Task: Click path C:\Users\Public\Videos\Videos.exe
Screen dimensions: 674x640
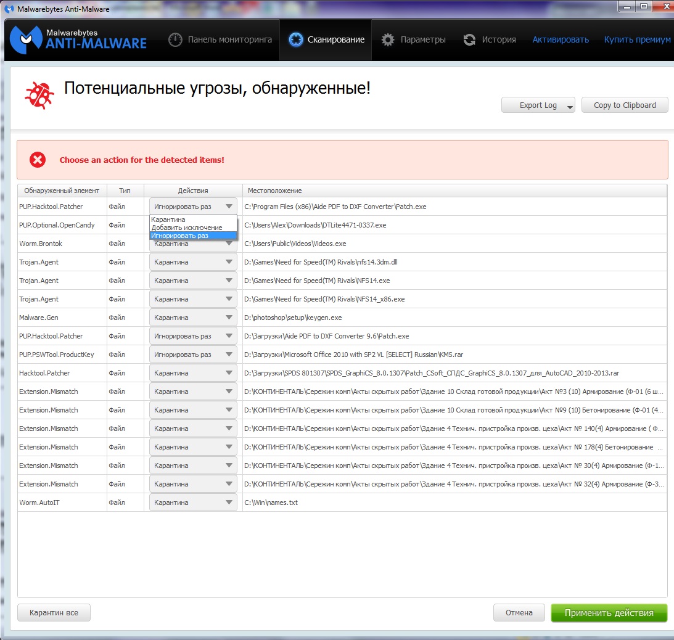Action: (295, 244)
